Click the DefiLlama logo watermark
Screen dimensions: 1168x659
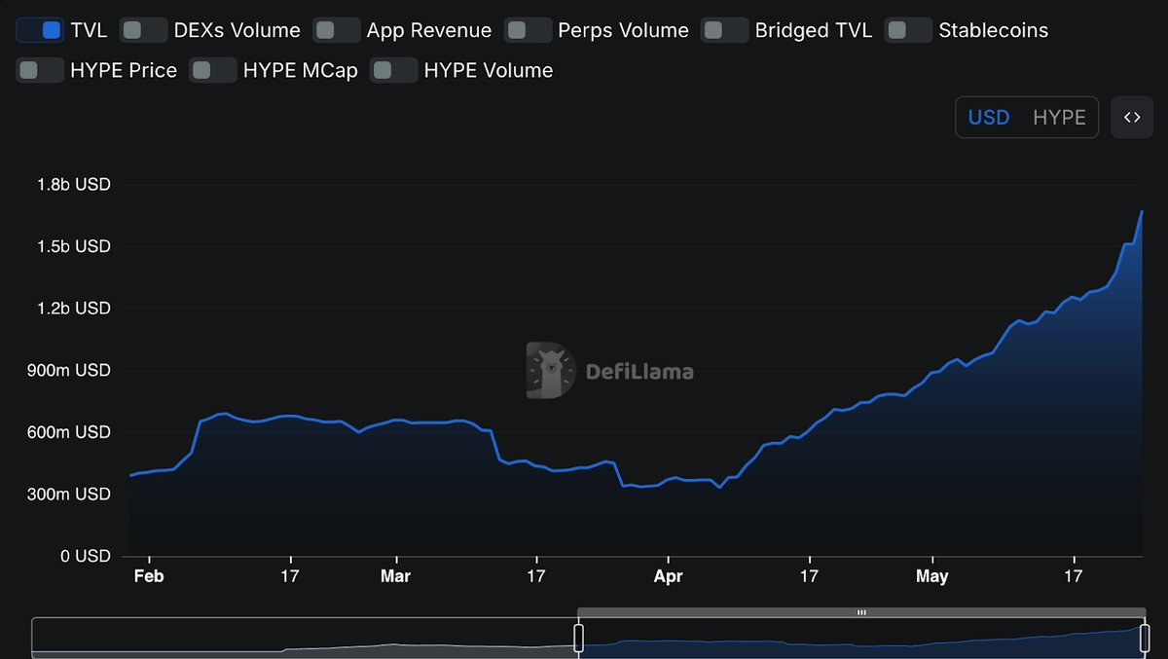click(610, 371)
